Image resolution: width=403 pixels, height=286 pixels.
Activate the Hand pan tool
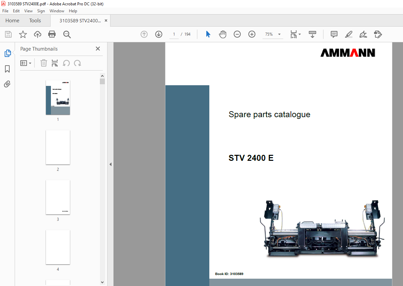click(223, 34)
